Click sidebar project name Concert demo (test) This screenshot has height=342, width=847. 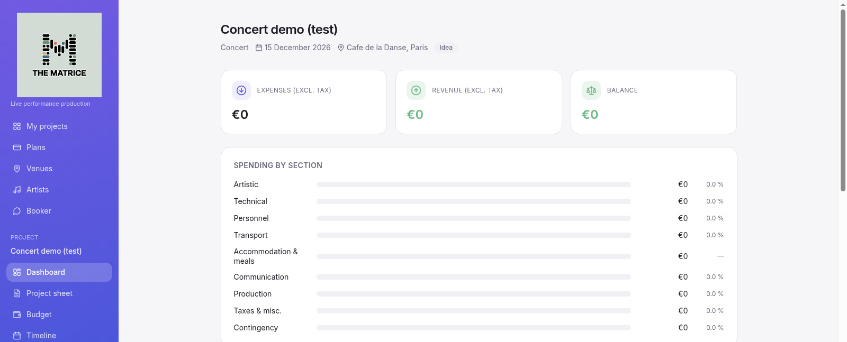[46, 251]
